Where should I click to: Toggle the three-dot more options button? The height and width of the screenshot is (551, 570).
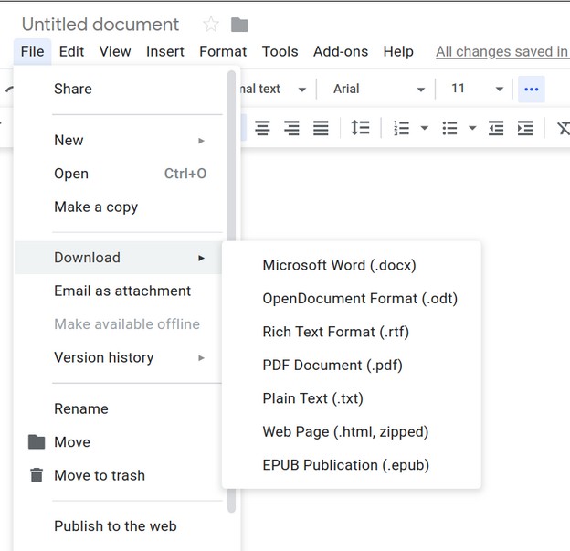pos(532,89)
